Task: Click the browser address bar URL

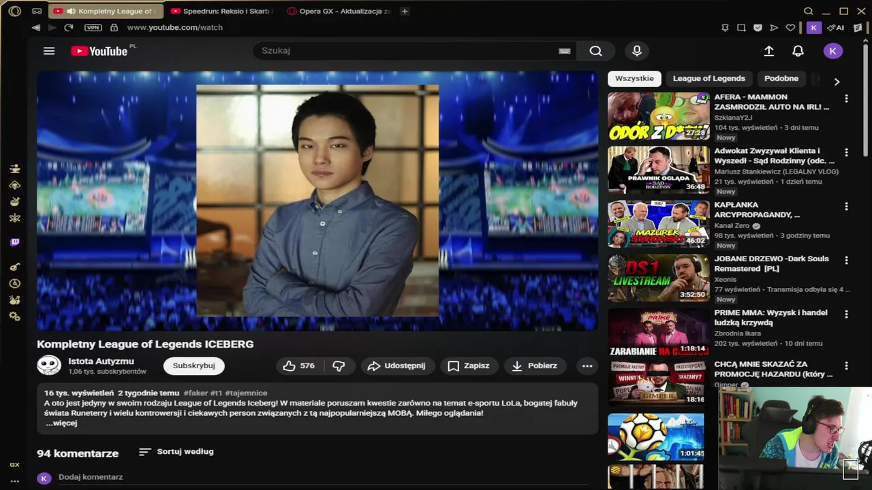Action: [174, 28]
